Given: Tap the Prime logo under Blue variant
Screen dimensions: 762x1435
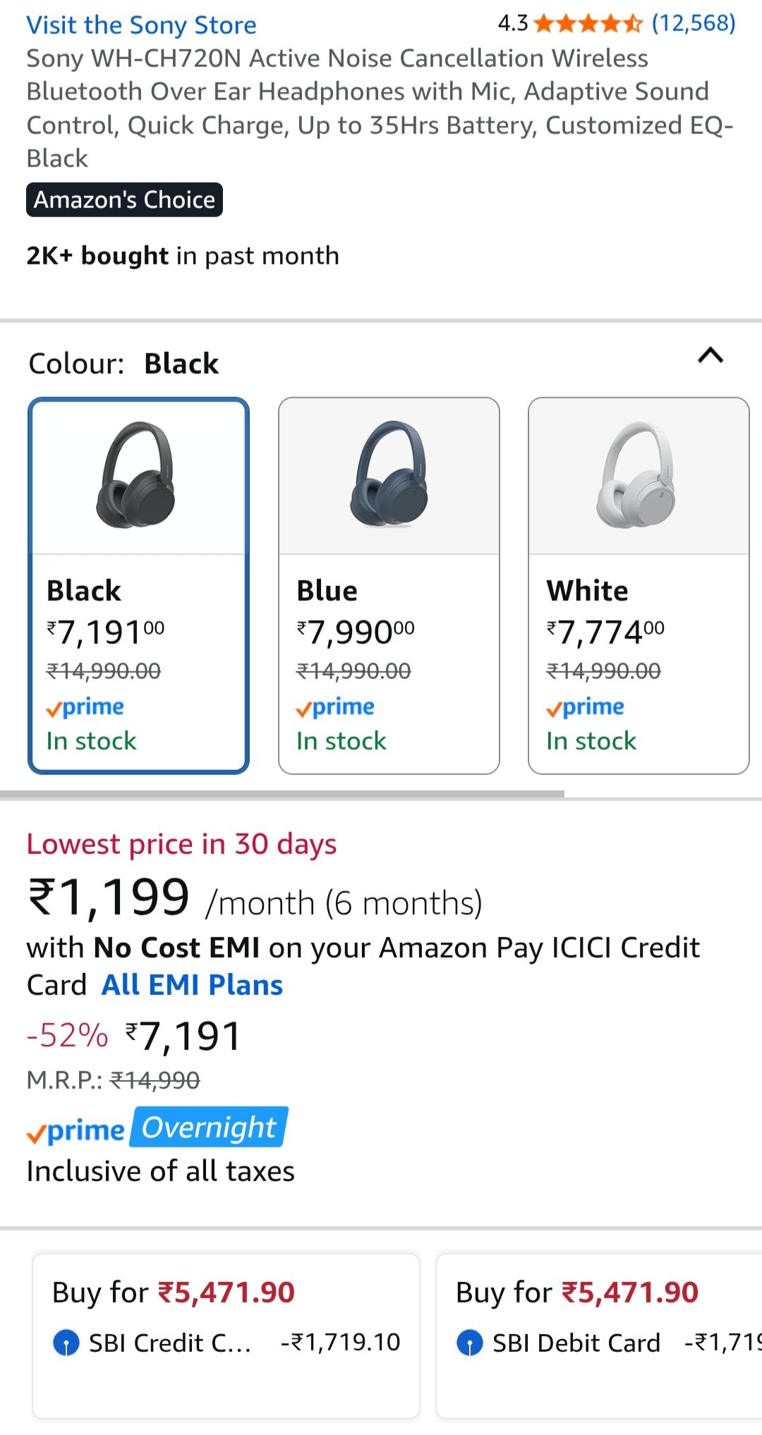Looking at the screenshot, I should (x=335, y=707).
